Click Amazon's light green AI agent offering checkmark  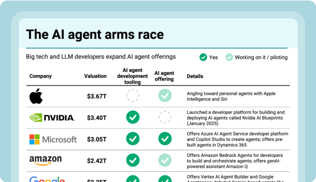pos(165,160)
